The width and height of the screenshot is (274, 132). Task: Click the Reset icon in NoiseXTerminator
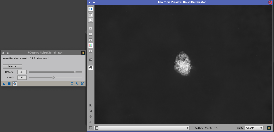pos(82,84)
